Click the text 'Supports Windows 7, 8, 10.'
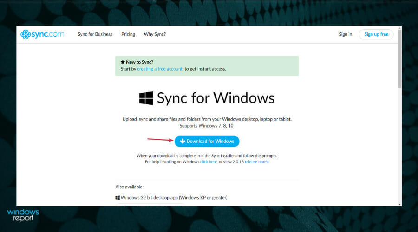This screenshot has width=418, height=232. click(x=207, y=126)
